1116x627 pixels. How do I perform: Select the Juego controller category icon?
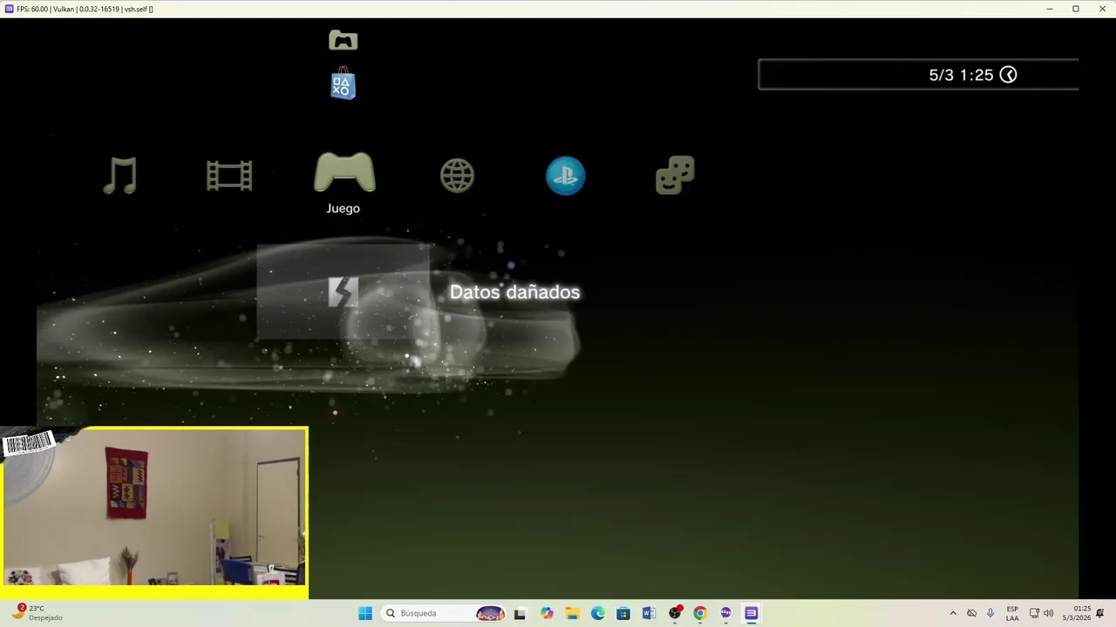(344, 172)
